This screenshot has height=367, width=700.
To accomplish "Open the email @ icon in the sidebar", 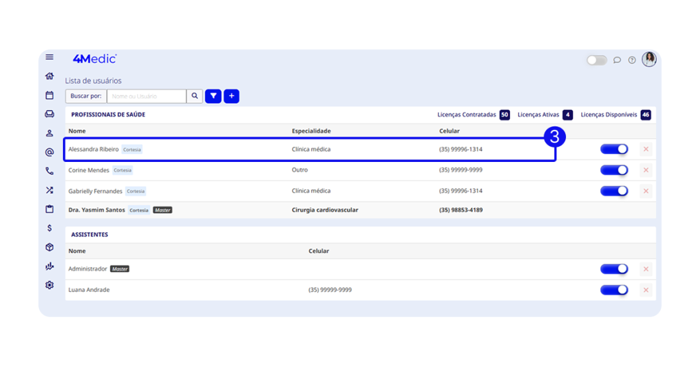I will 49,152.
